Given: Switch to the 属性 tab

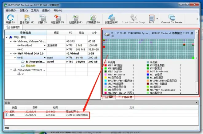Looking at the screenshot, I should click(109, 97).
